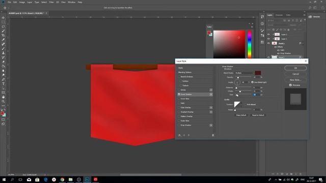Click the fx icon in Layer Style dialog

pyautogui.click(x=179, y=135)
